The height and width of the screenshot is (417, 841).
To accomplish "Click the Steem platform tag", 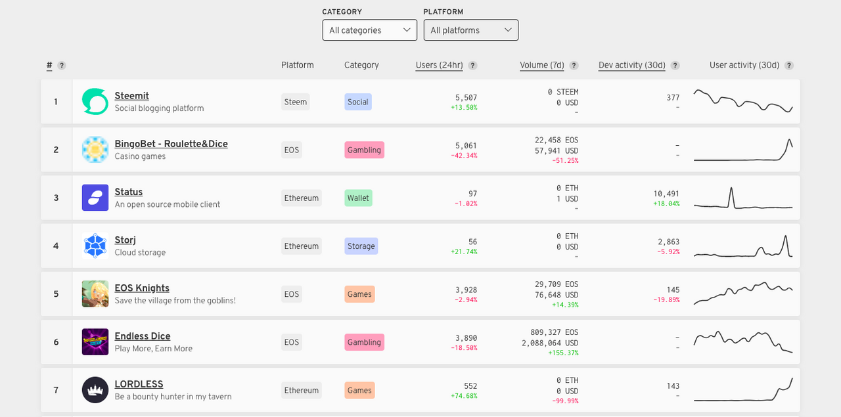I will coord(296,102).
